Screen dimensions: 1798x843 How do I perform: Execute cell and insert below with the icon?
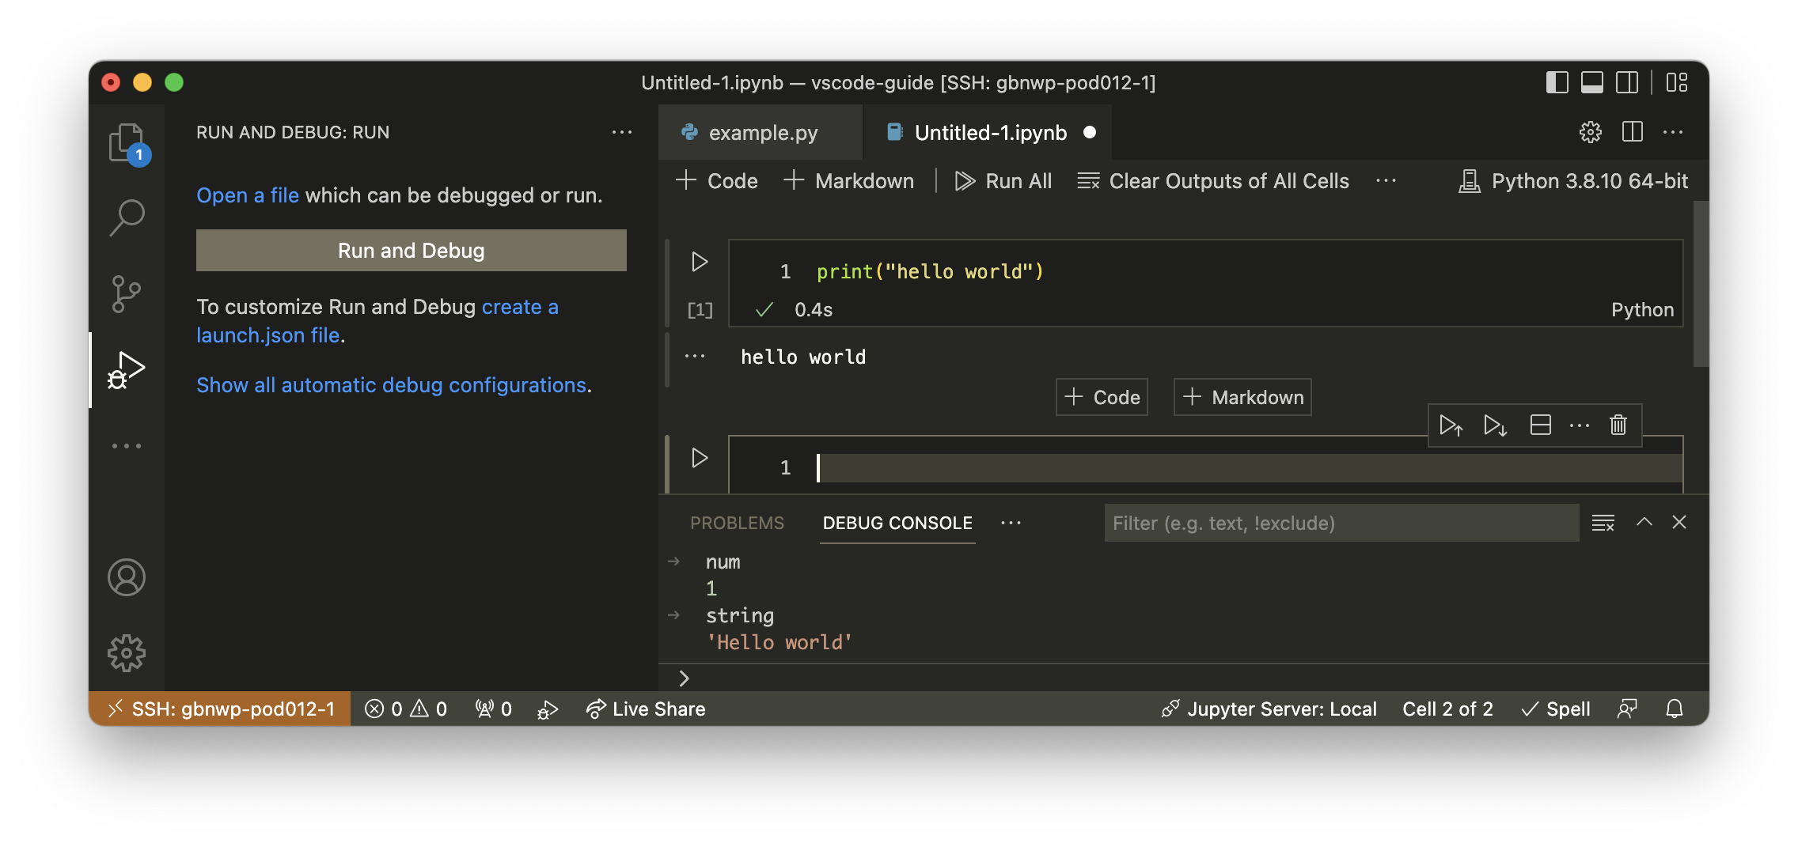1494,425
